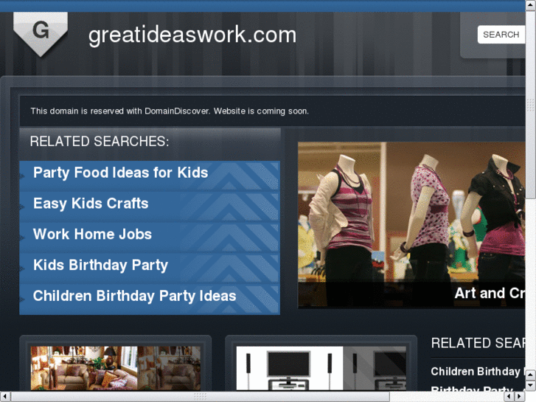This screenshot has height=402, width=536.
Task: Click the SEARCH button
Action: coord(501,34)
